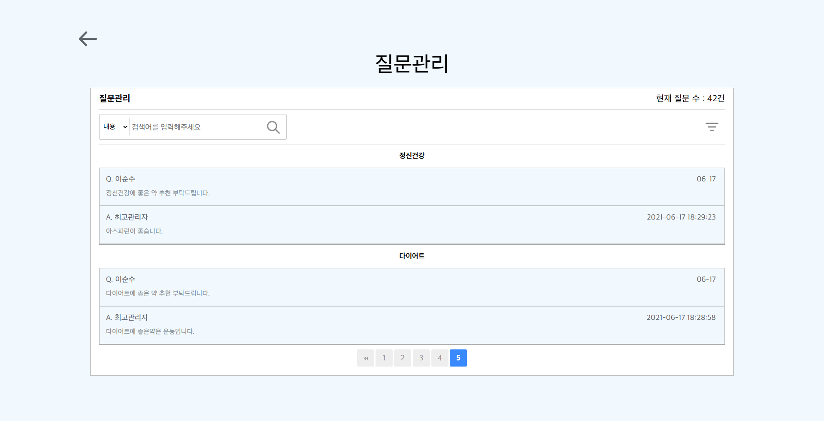The image size is (824, 421).
Task: Open the 내용 search type dropdown
Action: pyautogui.click(x=115, y=127)
